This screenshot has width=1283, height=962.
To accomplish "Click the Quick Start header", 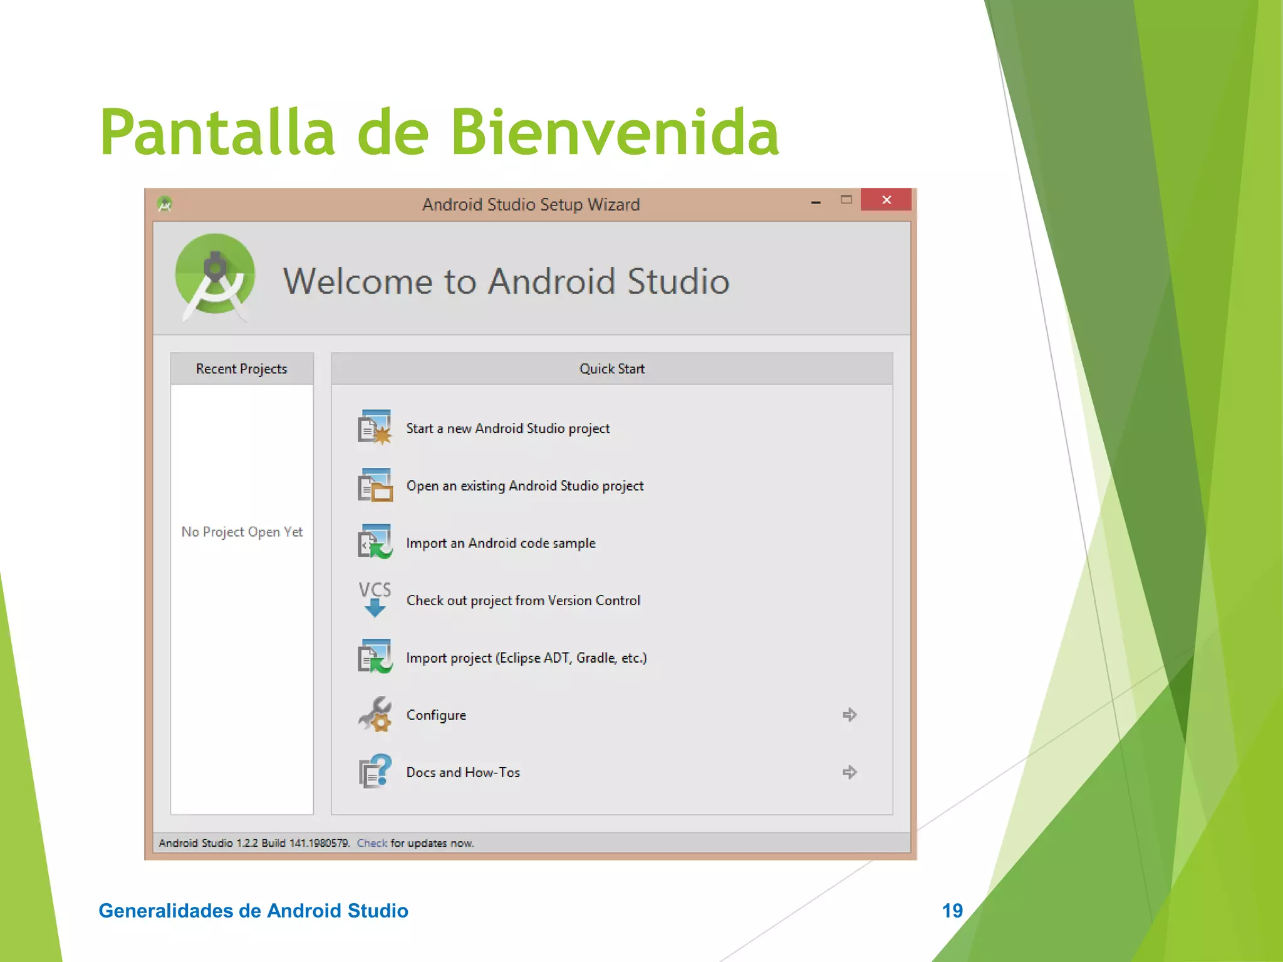I will (x=612, y=369).
